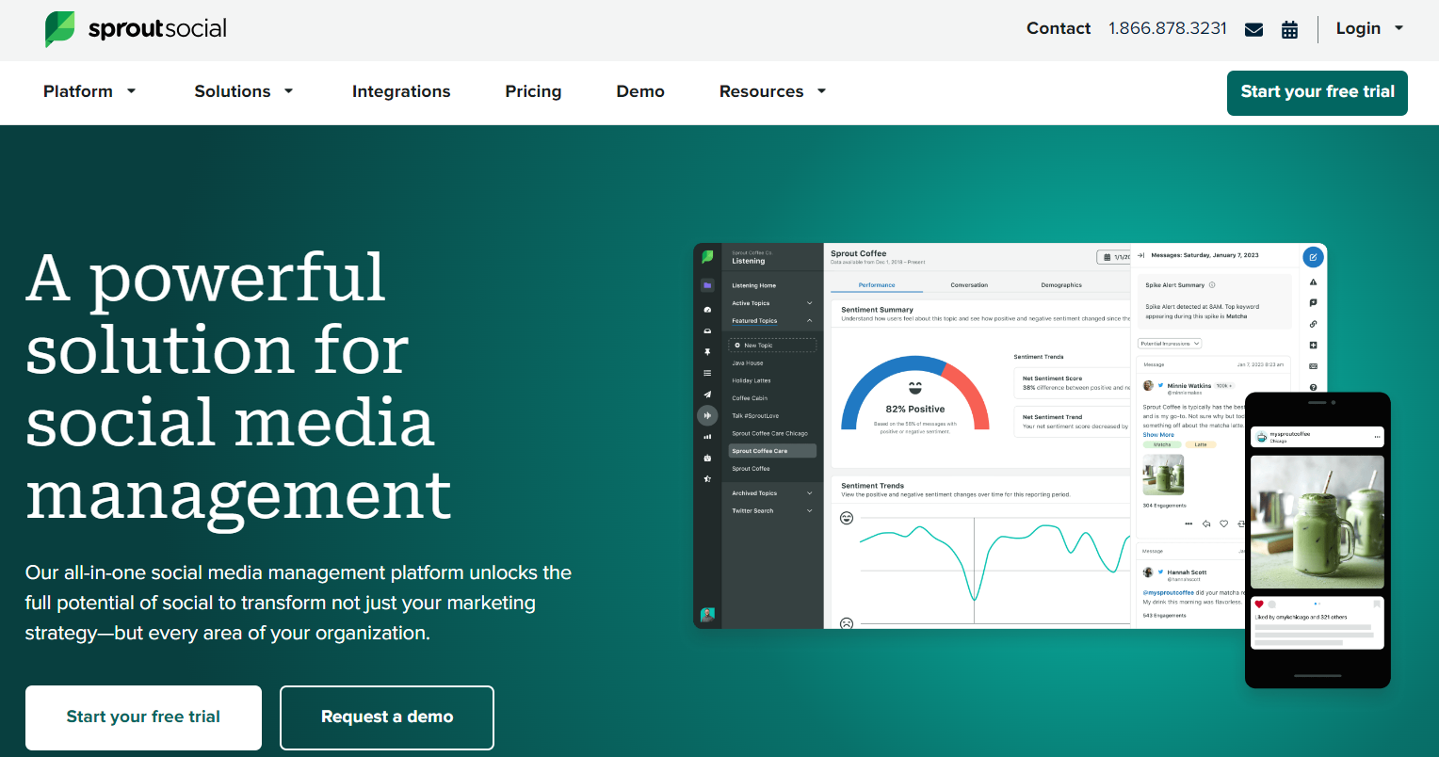Click the heart like icon under Minnie's message

1224,523
